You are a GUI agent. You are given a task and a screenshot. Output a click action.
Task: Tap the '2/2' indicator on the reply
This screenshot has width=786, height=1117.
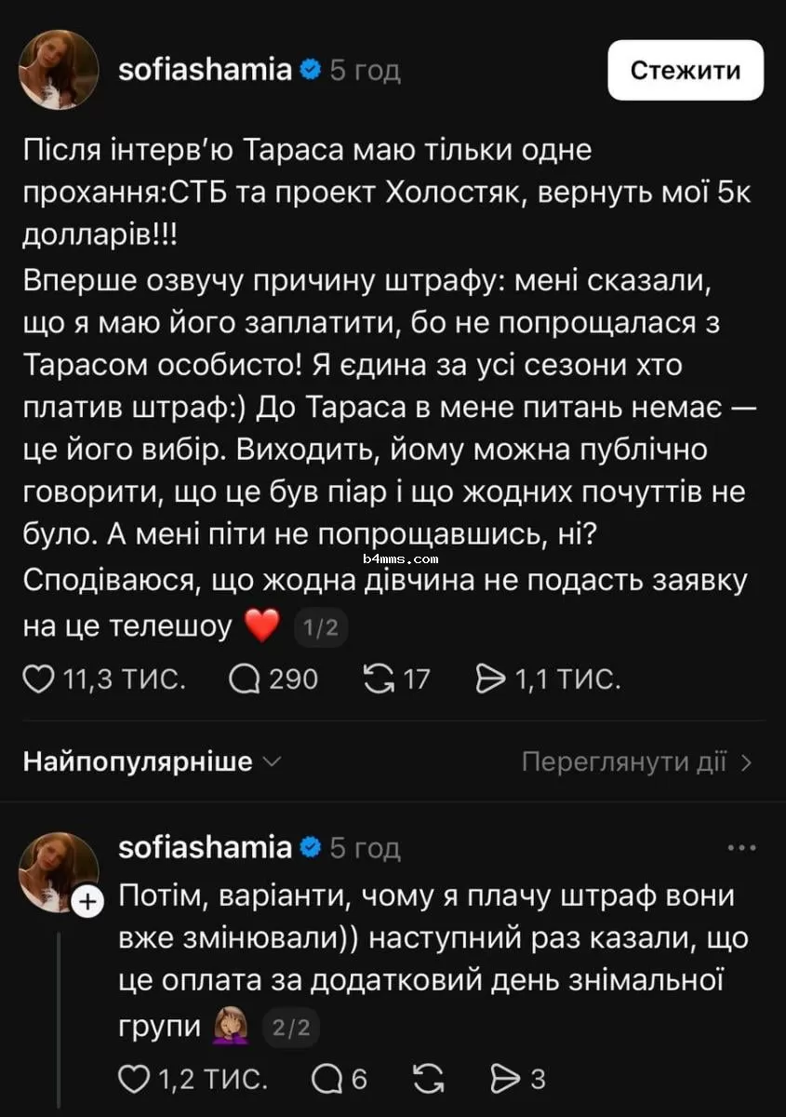[x=291, y=1028]
